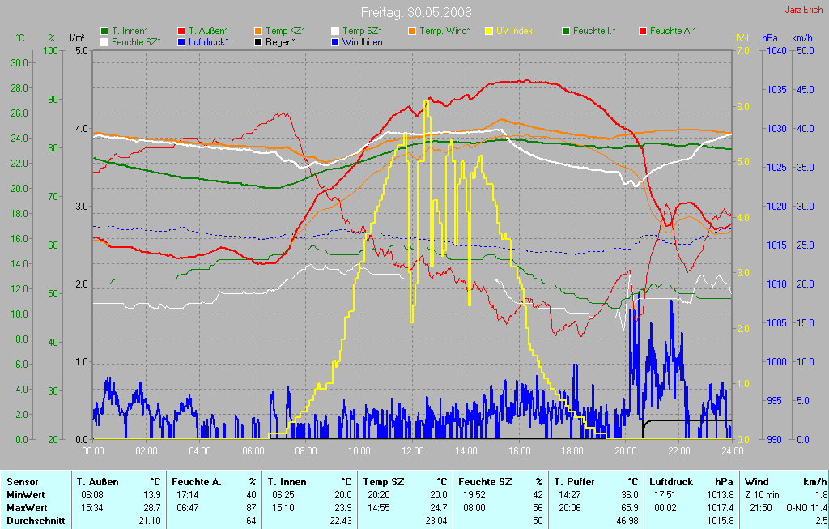Click the l/m² axis unit label
The width and height of the screenshot is (829, 529).
77,38
